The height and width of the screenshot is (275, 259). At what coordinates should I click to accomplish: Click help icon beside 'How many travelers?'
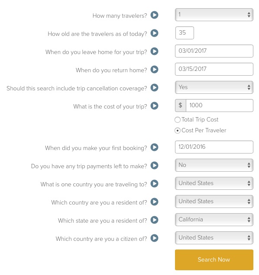155,15
